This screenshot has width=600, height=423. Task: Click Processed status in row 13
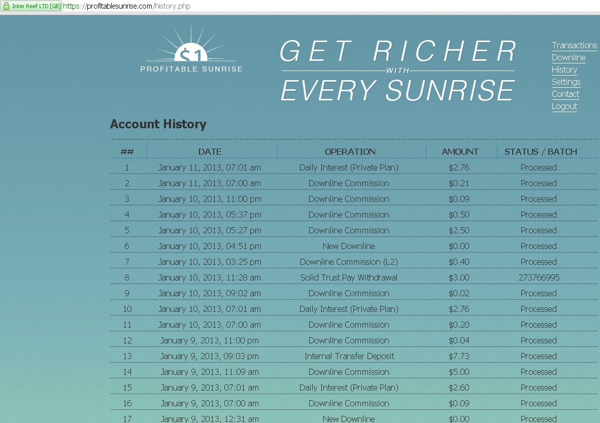click(x=539, y=356)
